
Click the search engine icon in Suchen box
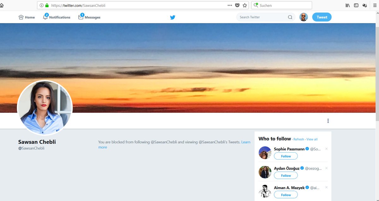[256, 5]
